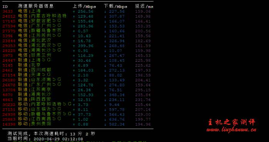Click latency value "159.06"

(143, 12)
